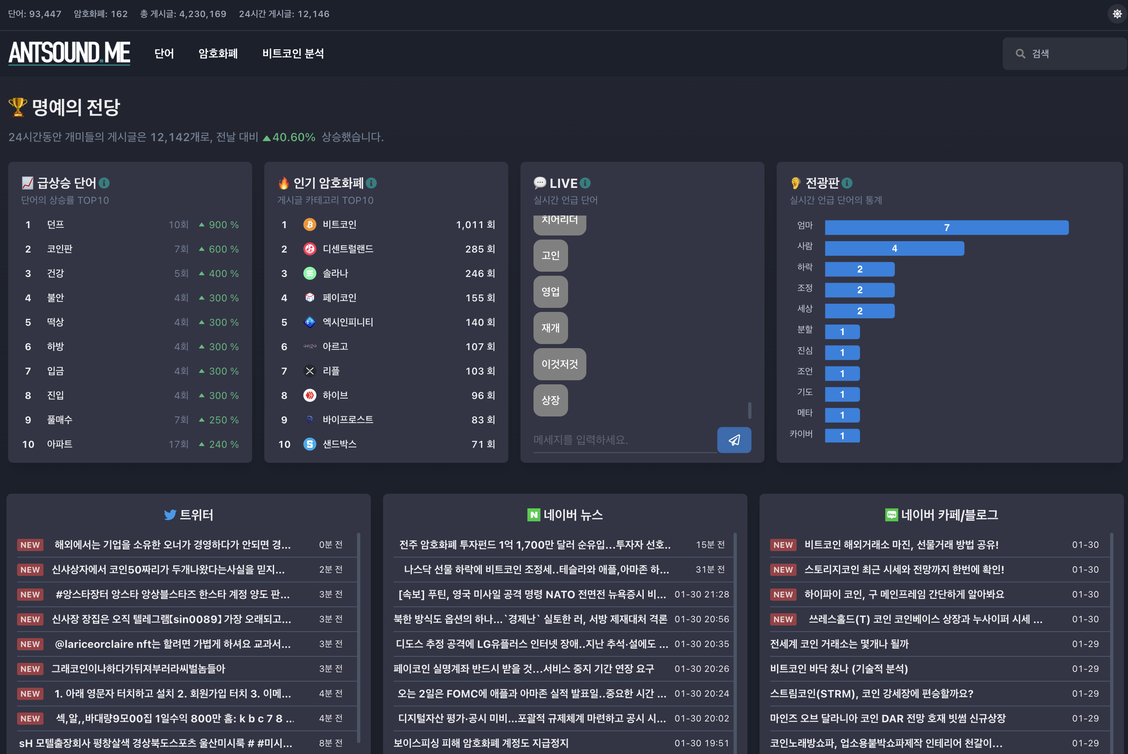Click the info icon next to 전광판
This screenshot has width=1128, height=754.
pos(847,183)
